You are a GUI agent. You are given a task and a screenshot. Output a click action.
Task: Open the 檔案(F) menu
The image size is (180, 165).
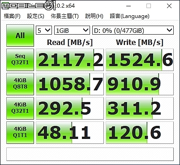click(x=12, y=16)
